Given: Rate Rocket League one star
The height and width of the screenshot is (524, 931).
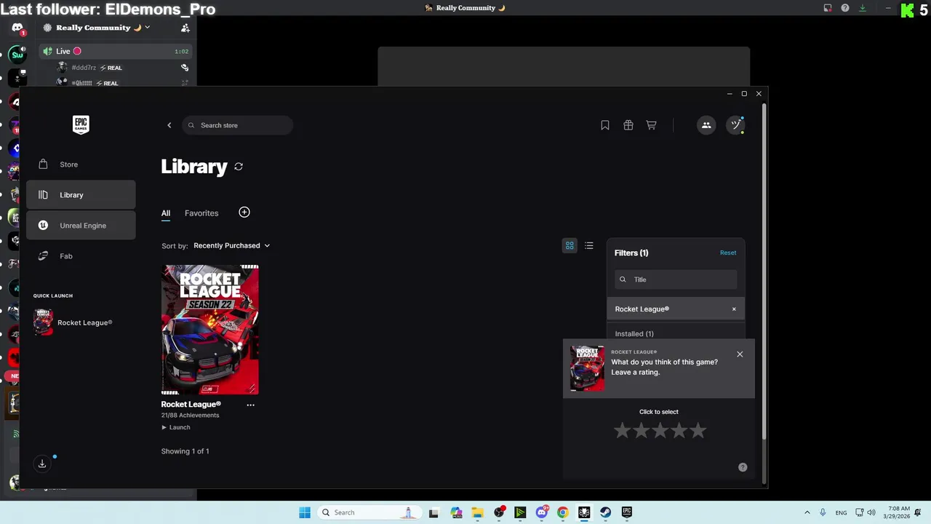Looking at the screenshot, I should coord(622,431).
